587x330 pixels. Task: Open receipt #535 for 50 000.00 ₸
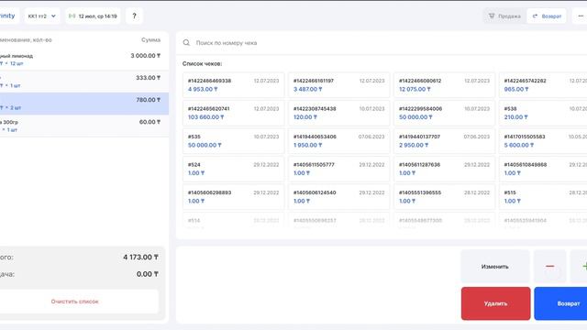click(234, 141)
